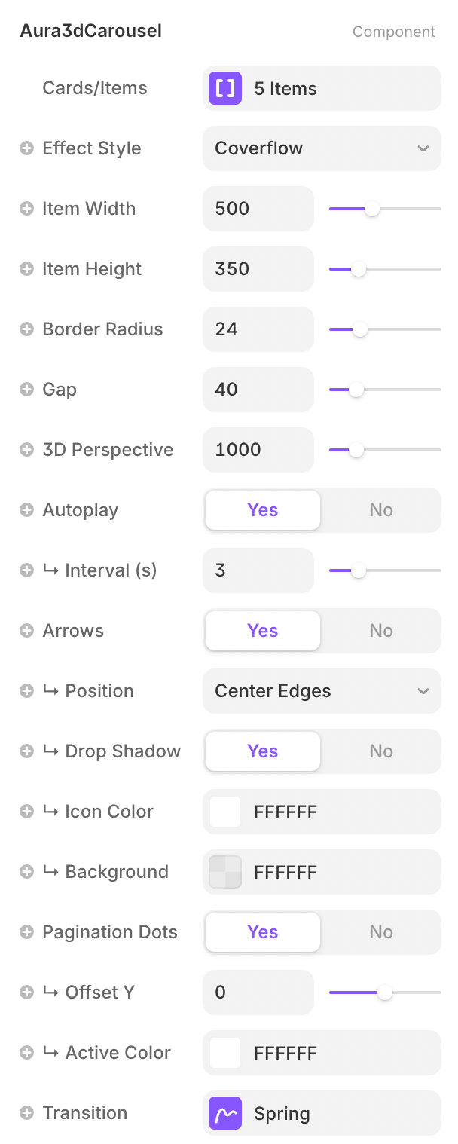Select No for Pagination Dots
This screenshot has height=1144, width=458.
tap(380, 932)
